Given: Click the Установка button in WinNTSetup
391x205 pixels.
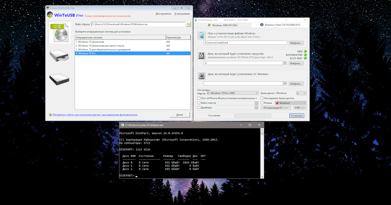Looking at the screenshot, I should [297, 116].
